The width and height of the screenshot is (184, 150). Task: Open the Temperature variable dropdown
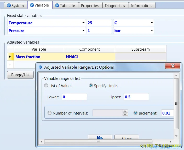coord(83,23)
